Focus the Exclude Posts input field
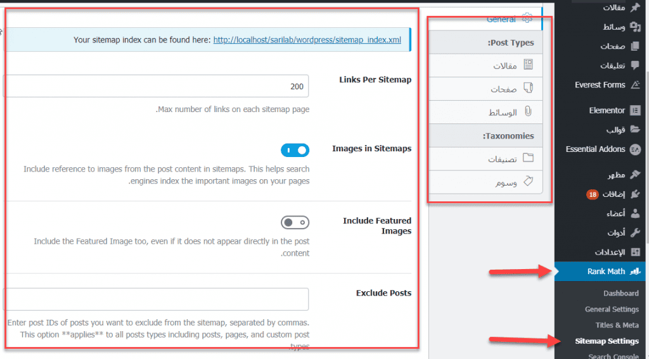This screenshot has width=649, height=359. pyautogui.click(x=156, y=299)
